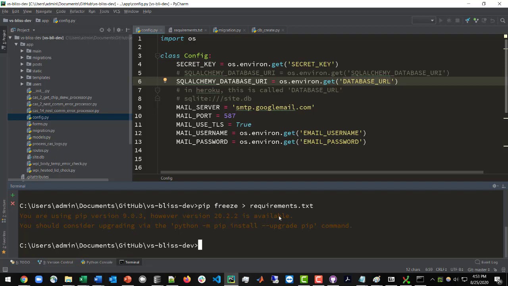The height and width of the screenshot is (286, 508).
Task: Click the Collapse All icon in Project panel
Action: pos(109,30)
